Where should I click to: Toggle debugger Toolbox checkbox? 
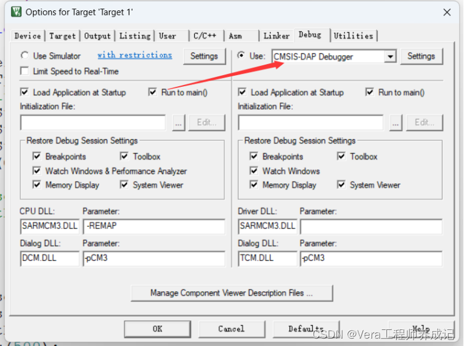(341, 156)
